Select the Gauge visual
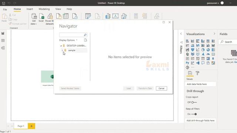 pos(208,54)
